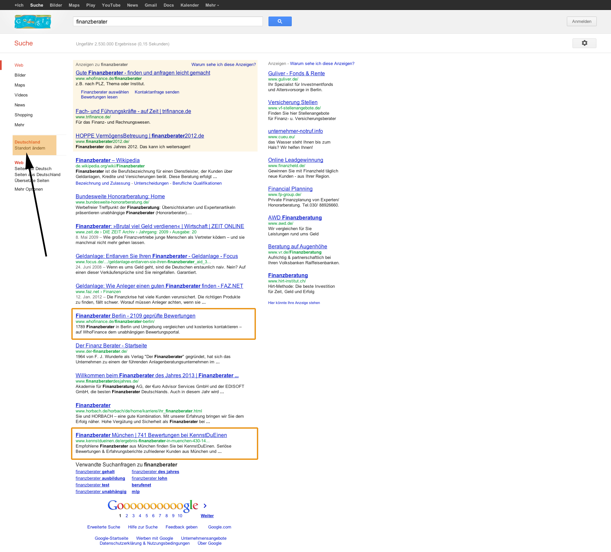Open Feedback geben link
The width and height of the screenshot is (611, 552).
coord(182,527)
